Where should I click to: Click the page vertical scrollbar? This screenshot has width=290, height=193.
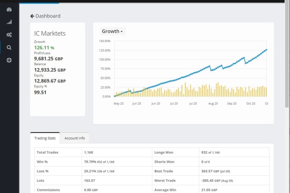[287, 54]
